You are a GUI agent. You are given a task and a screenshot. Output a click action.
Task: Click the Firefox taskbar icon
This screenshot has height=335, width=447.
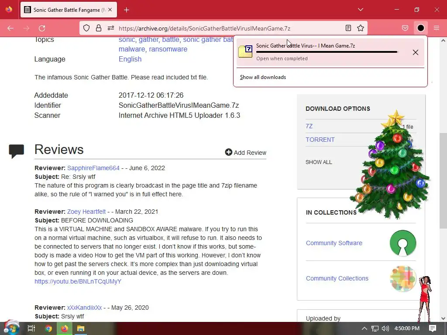click(65, 328)
